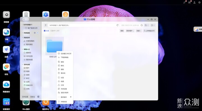Open the 更多操作 toolbar dropdown
The height and width of the screenshot is (111, 202).
click(x=130, y=31)
